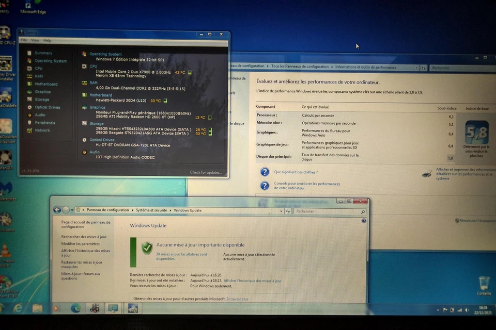Open Speccy's Help menu
496x330 pixels.
point(47,40)
